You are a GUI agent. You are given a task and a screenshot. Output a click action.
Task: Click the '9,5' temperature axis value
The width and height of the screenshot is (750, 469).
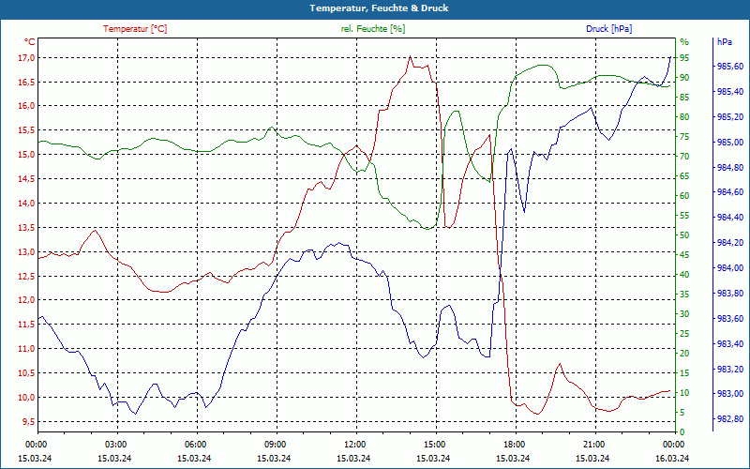click(x=29, y=421)
